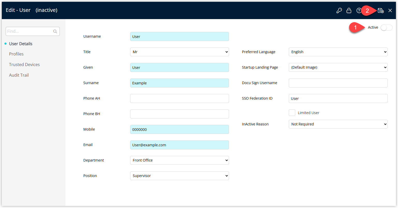Open the Department dropdown
The image size is (398, 208).
pyautogui.click(x=180, y=160)
